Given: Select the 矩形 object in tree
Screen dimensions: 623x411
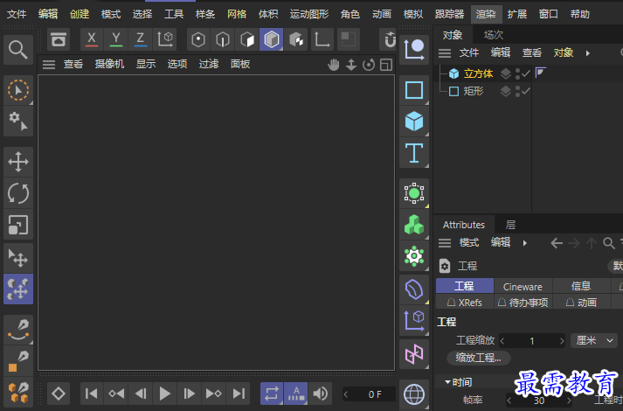Looking at the screenshot, I should tap(474, 92).
